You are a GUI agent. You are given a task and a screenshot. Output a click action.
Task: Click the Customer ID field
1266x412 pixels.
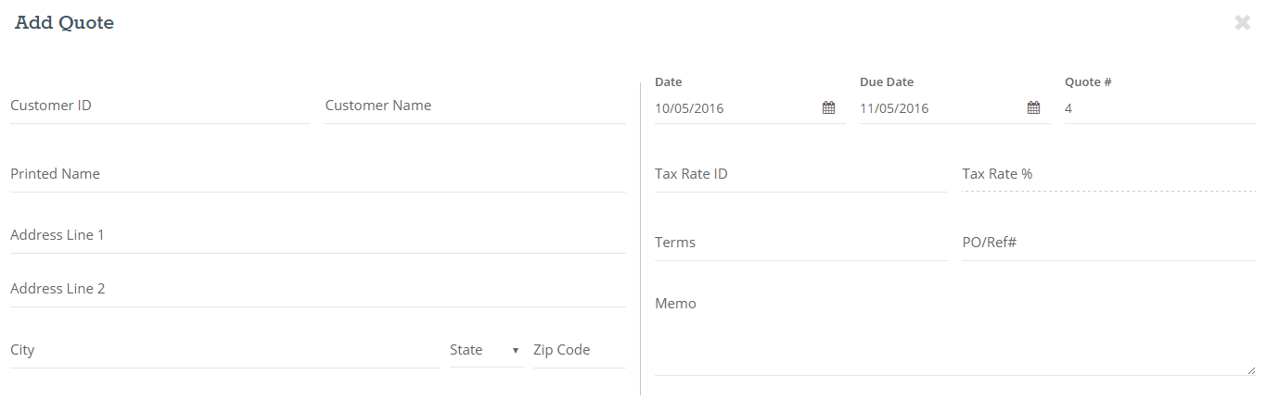(160, 106)
